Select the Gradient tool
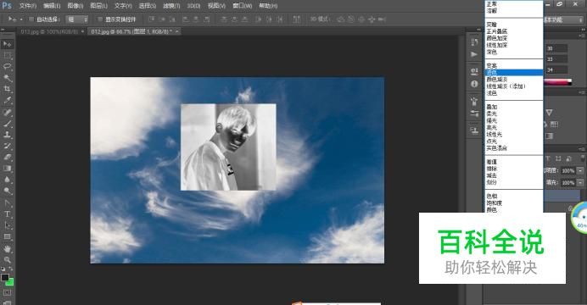 7,169
